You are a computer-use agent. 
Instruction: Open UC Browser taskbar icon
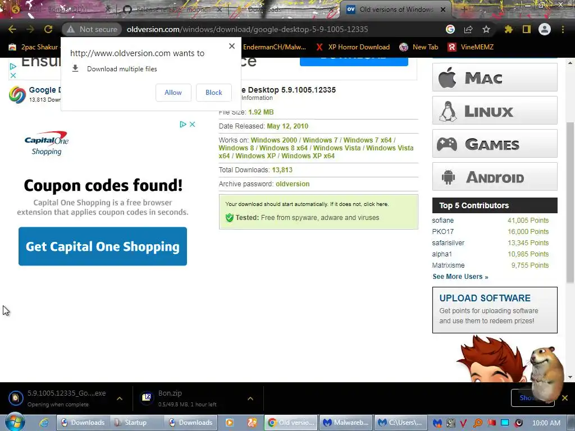252,423
